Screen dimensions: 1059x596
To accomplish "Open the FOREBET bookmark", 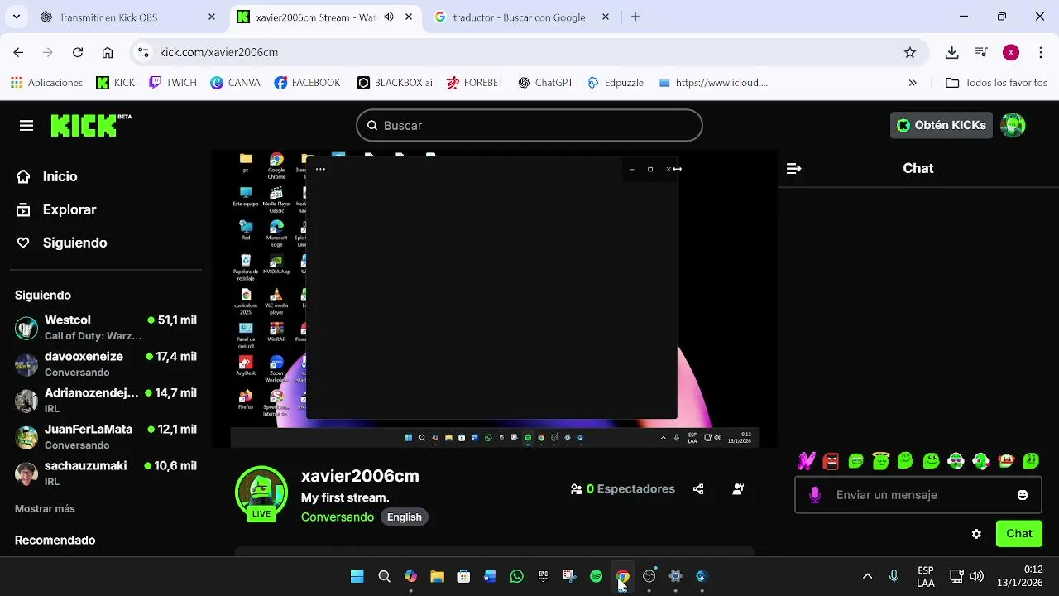I will tap(475, 83).
